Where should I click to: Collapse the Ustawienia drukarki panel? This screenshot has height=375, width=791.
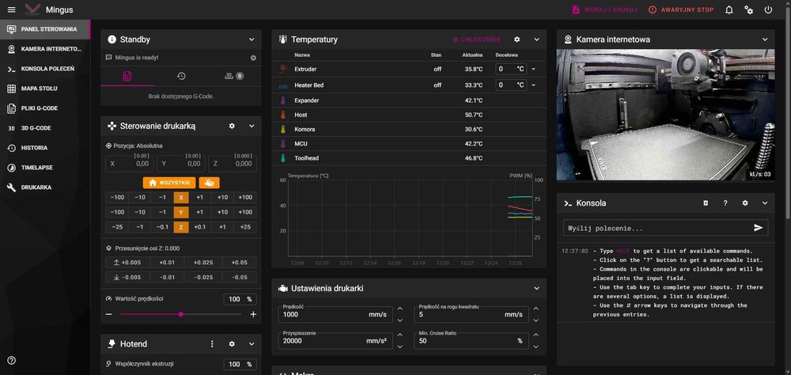(537, 288)
